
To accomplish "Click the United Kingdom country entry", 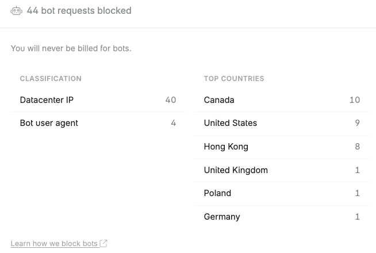I will coord(236,170).
